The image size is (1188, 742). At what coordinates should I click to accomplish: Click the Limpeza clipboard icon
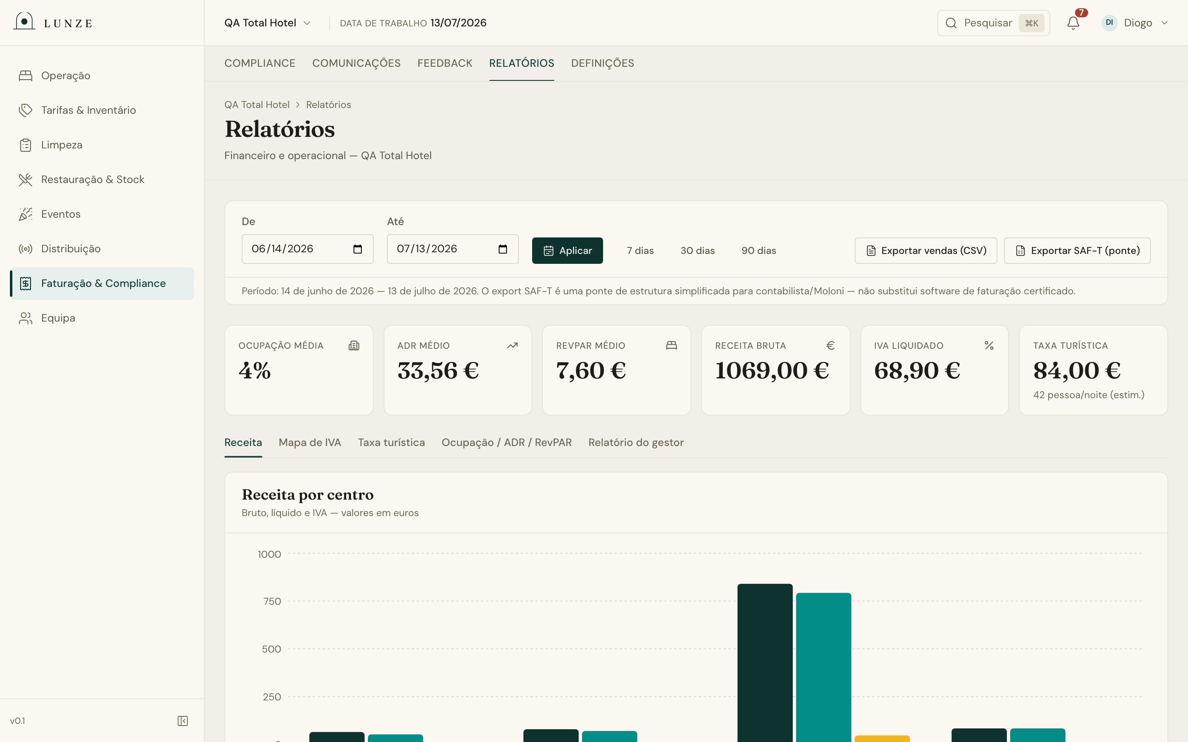point(26,145)
